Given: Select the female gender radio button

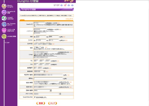Looking at the screenshot, I should [x=40, y=47].
